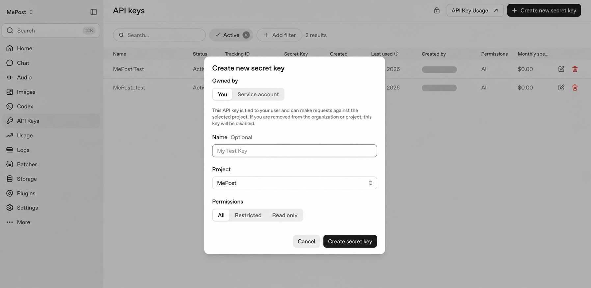Screen dimensions: 591x288
Task: Open the Batches page
Action: pos(51,164)
